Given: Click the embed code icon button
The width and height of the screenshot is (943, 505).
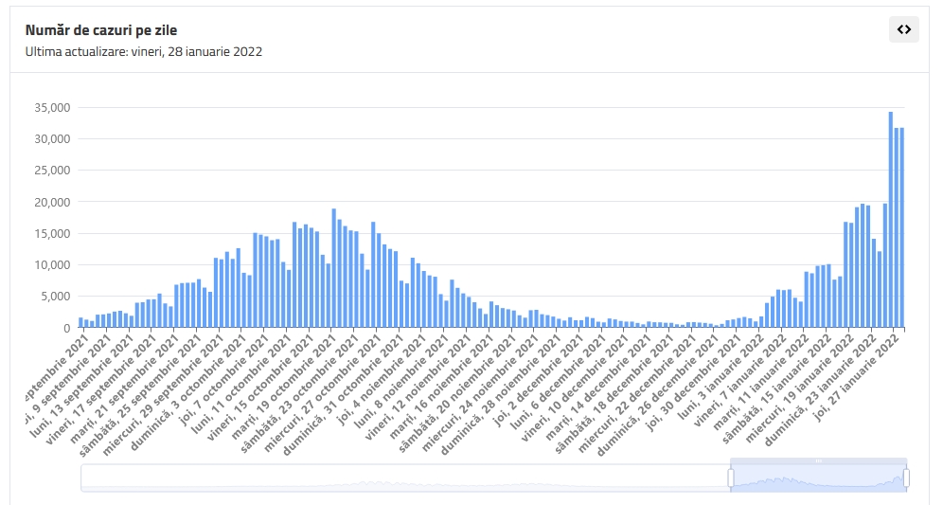Looking at the screenshot, I should tap(904, 29).
